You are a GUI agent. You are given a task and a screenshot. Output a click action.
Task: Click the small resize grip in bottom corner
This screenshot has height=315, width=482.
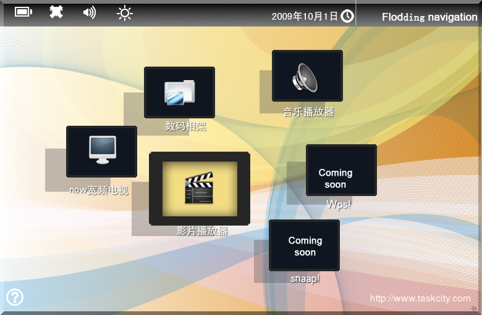[x=474, y=308]
